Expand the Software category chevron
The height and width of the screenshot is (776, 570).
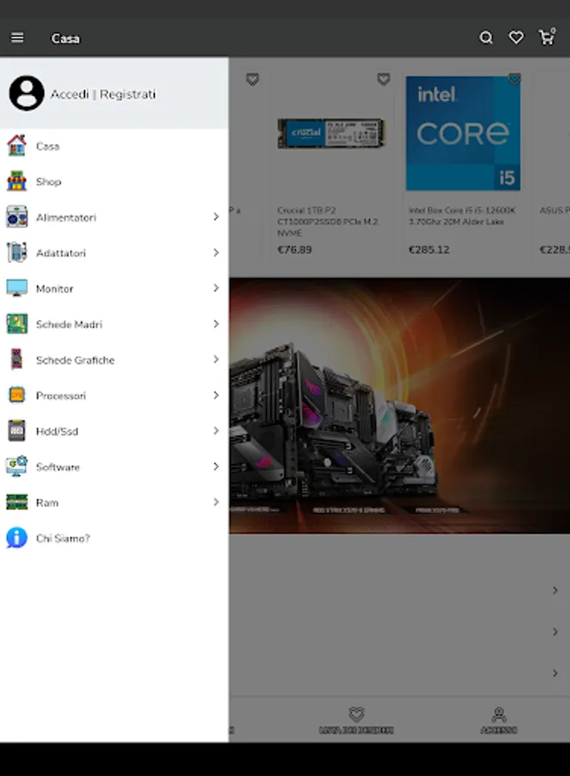[x=216, y=466]
